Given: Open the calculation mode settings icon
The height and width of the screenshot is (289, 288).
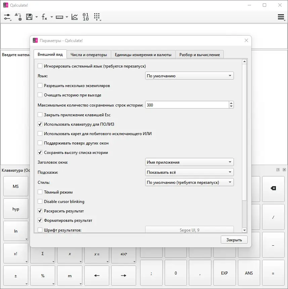Looking at the screenshot, I should click(x=7, y=17).
